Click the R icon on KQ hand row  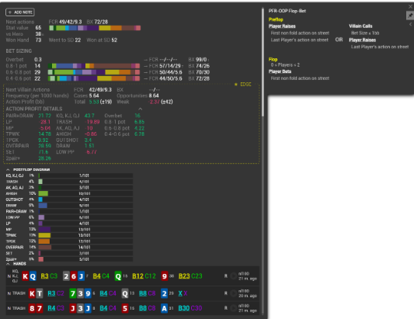[x=226, y=276]
